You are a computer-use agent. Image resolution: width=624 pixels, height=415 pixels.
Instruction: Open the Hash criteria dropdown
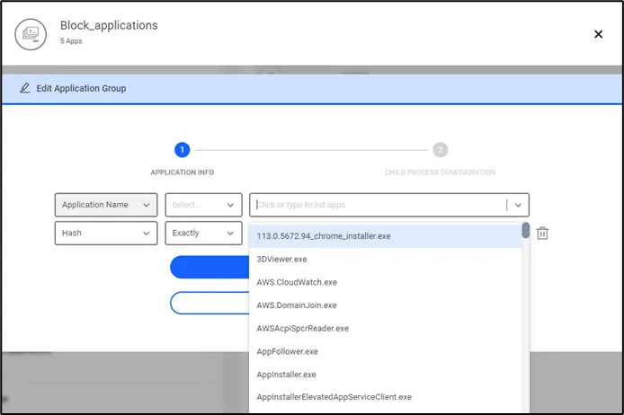pos(106,233)
